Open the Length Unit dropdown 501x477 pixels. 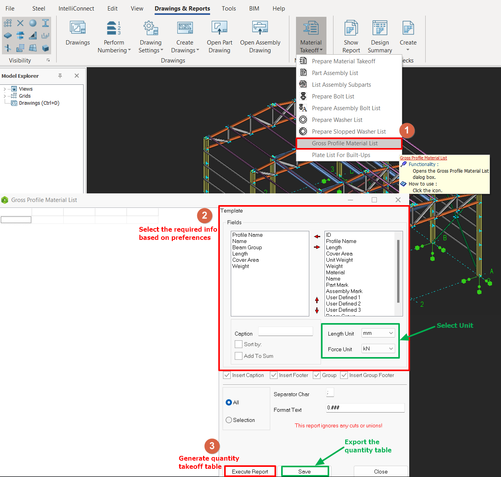[378, 333]
